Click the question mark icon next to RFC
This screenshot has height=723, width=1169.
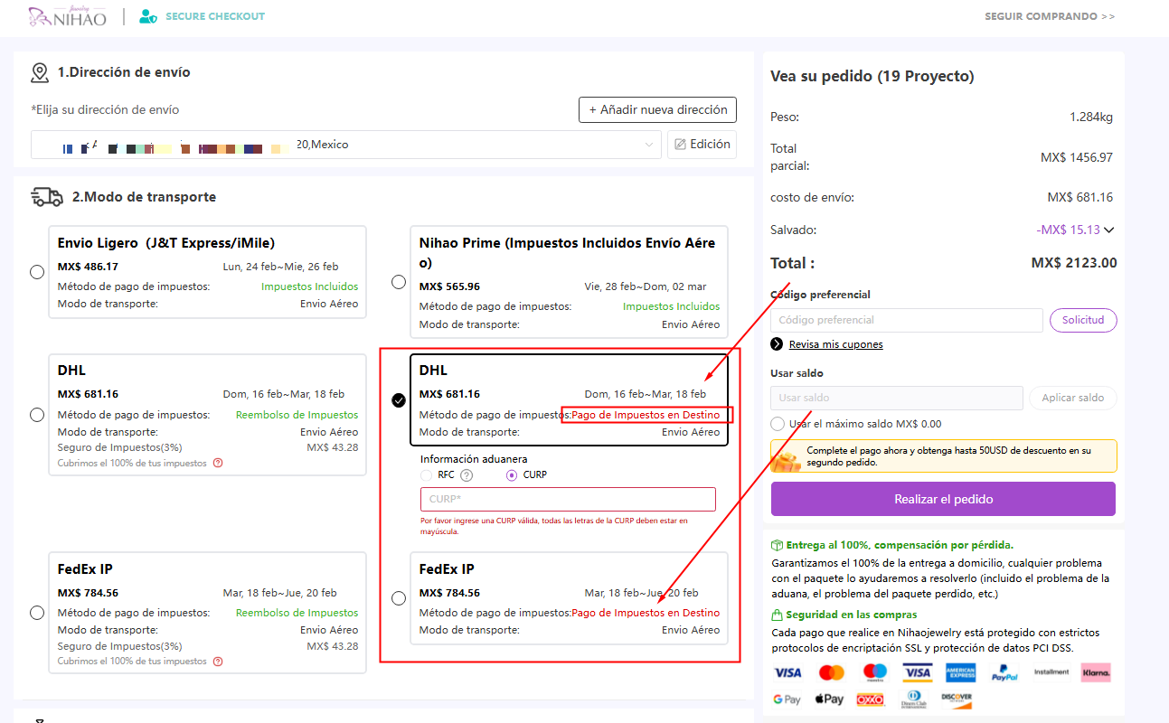pyautogui.click(x=467, y=475)
